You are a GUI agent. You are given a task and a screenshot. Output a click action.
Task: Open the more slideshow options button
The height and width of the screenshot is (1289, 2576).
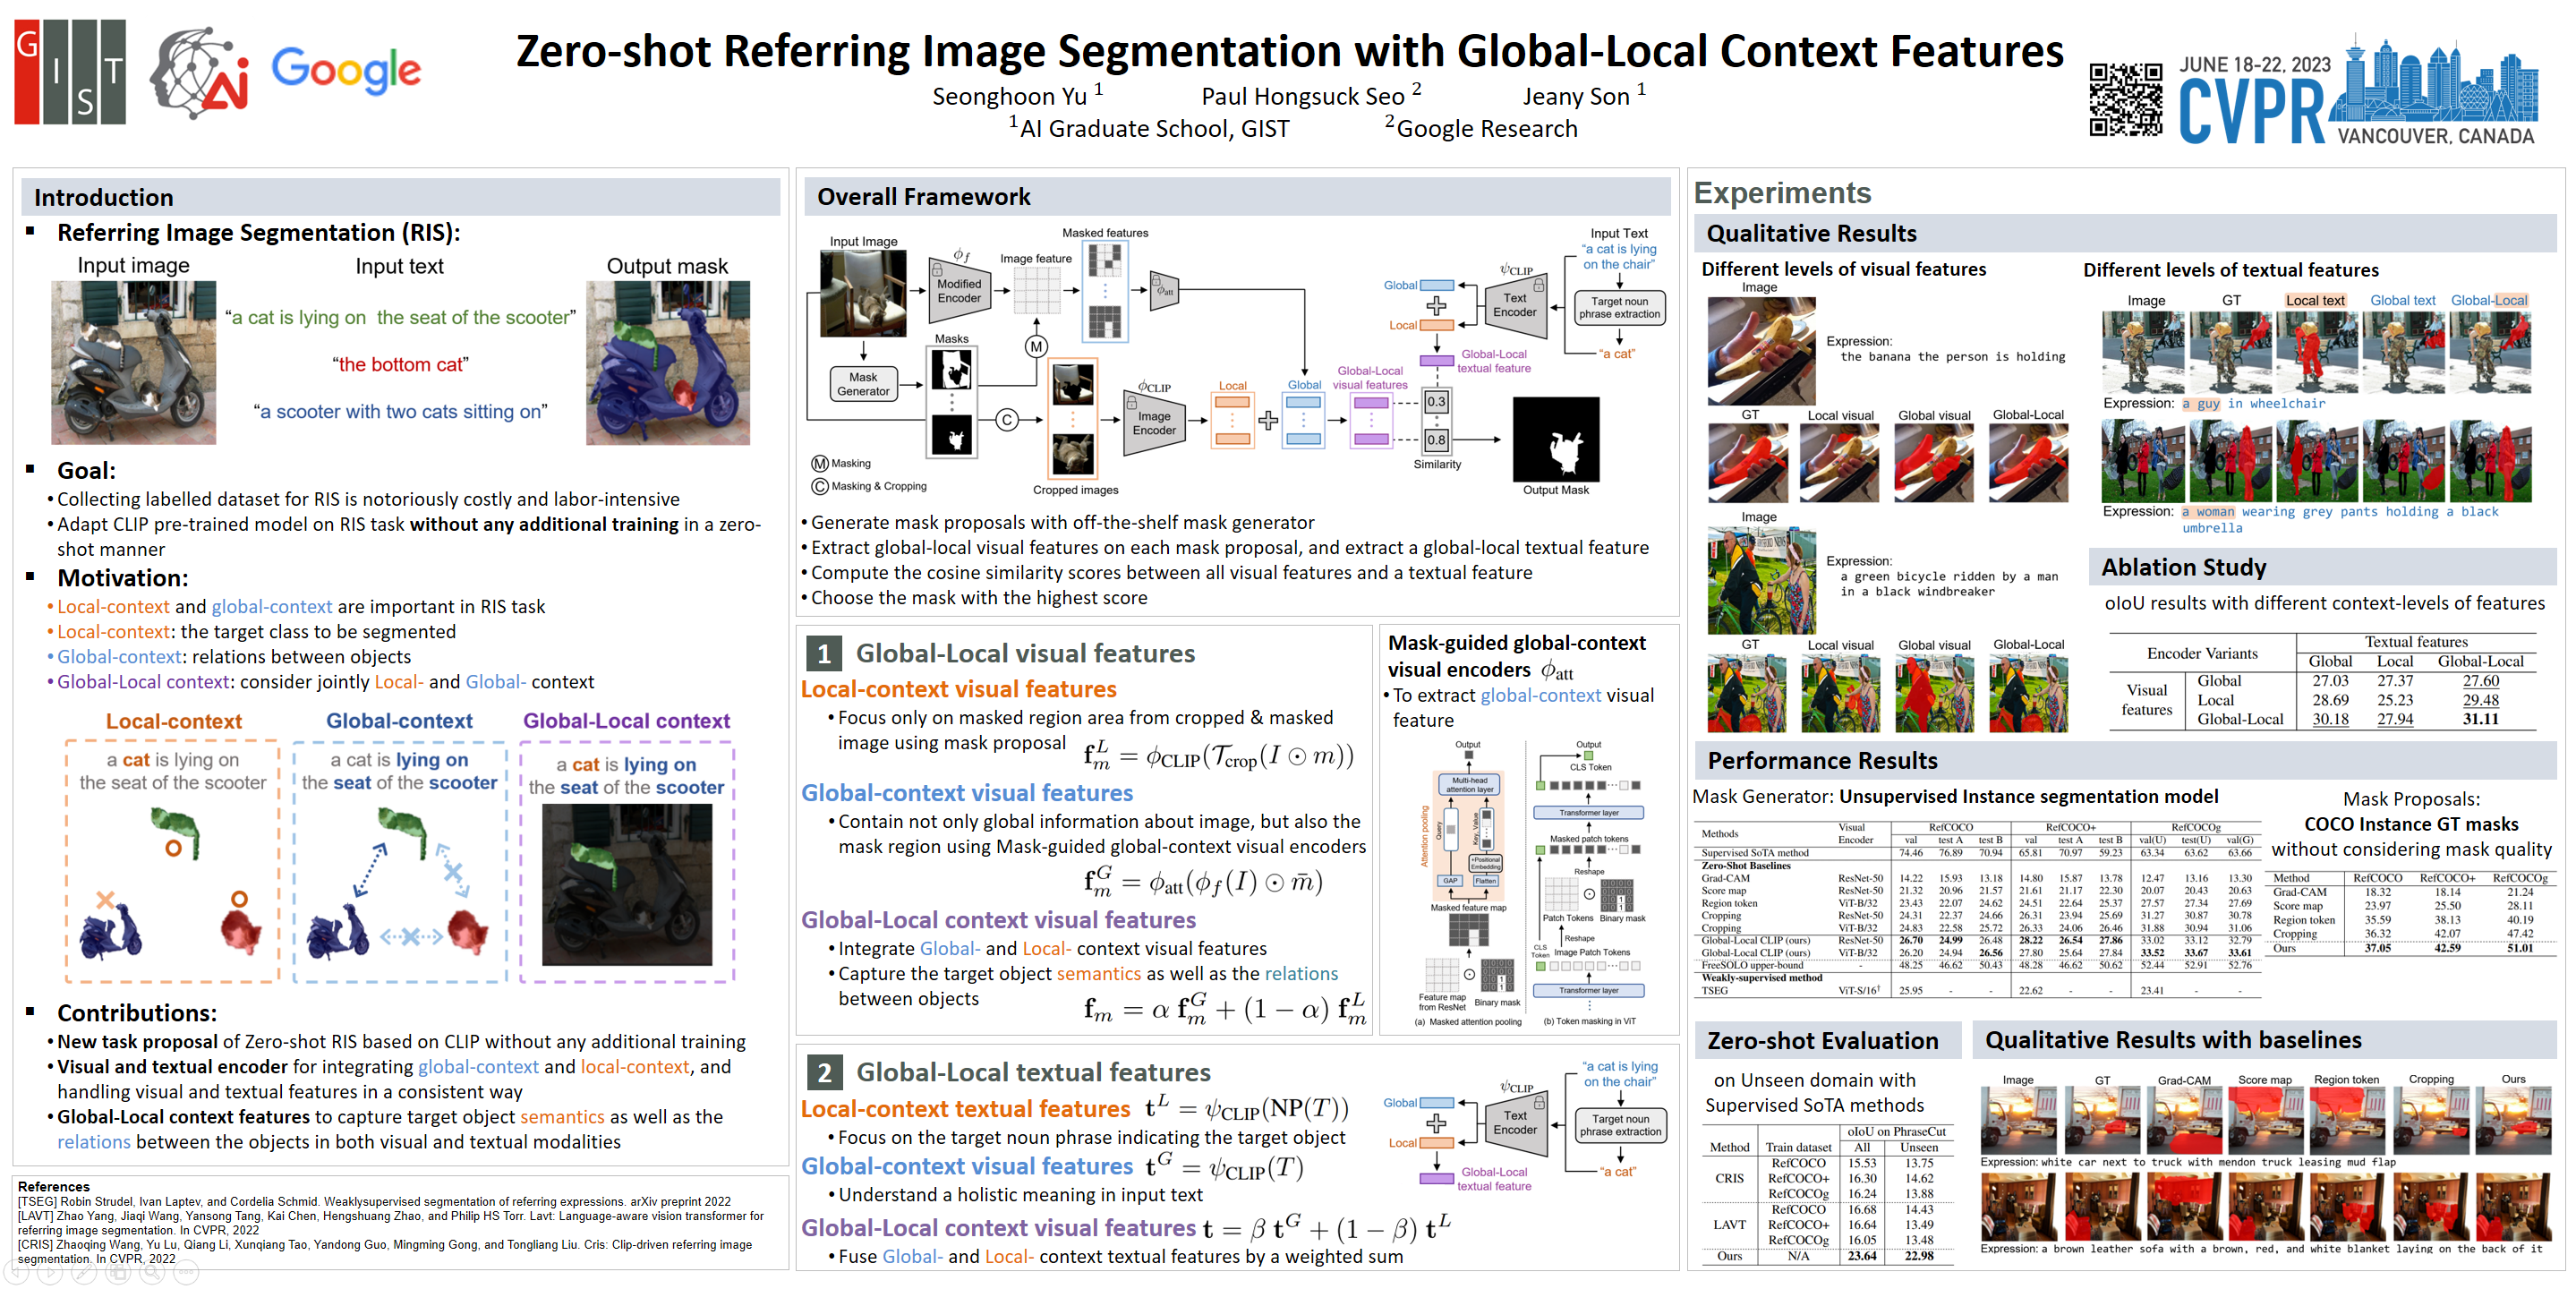click(186, 1272)
